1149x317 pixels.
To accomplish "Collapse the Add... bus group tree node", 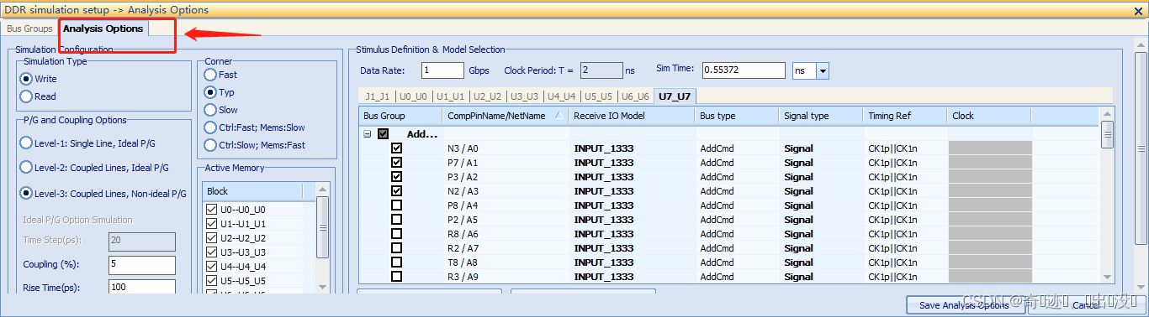I will pos(368,133).
